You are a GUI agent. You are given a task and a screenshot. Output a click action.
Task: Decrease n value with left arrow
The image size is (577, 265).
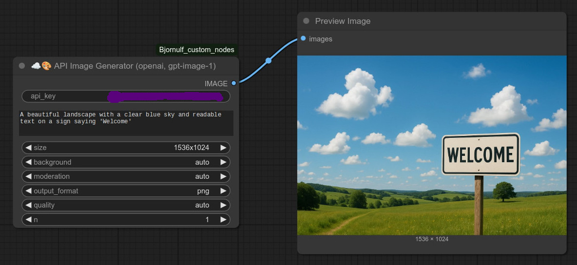pyautogui.click(x=28, y=220)
